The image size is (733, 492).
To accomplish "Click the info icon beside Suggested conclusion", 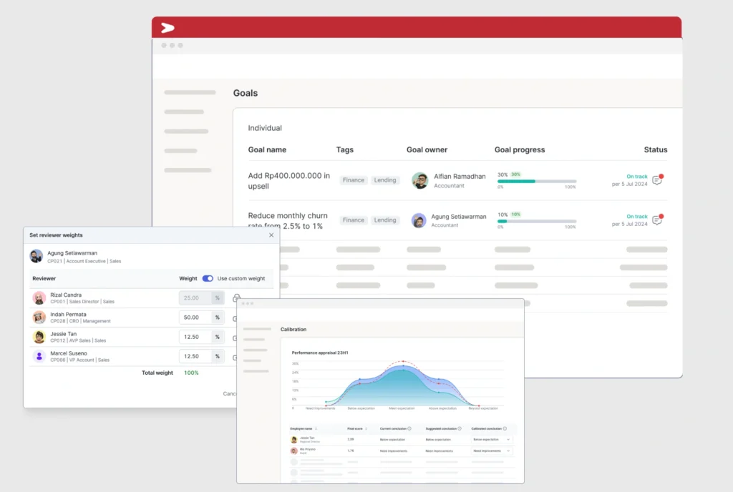I will pos(460,428).
